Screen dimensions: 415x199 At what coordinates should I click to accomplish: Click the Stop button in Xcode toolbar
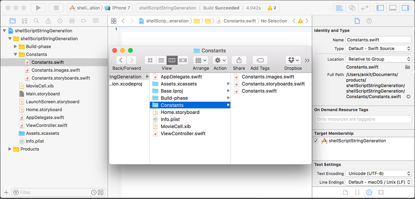click(x=56, y=8)
